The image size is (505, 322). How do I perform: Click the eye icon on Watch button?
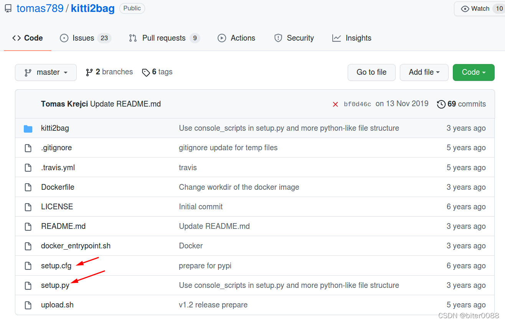465,9
